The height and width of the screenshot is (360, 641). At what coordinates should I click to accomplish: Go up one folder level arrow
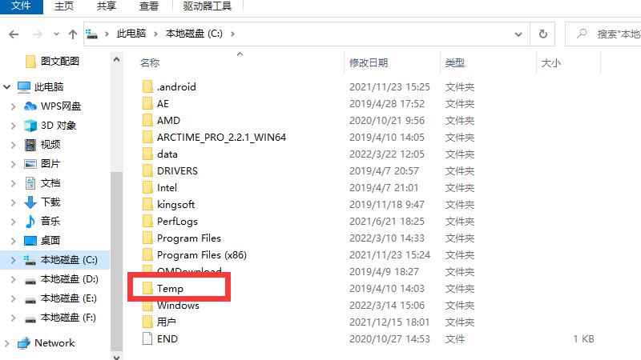click(x=73, y=34)
